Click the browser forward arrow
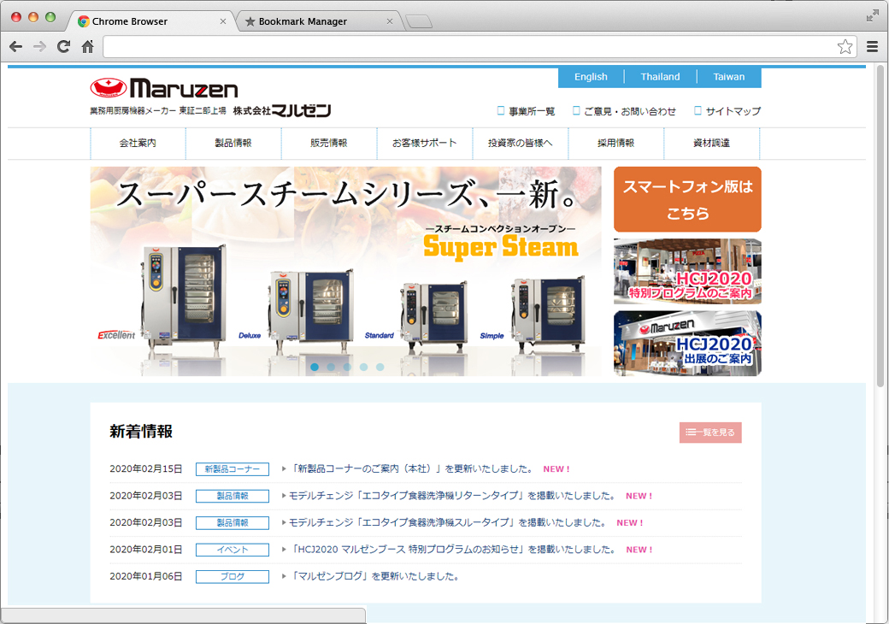Viewport: 889px width, 624px height. (x=39, y=47)
